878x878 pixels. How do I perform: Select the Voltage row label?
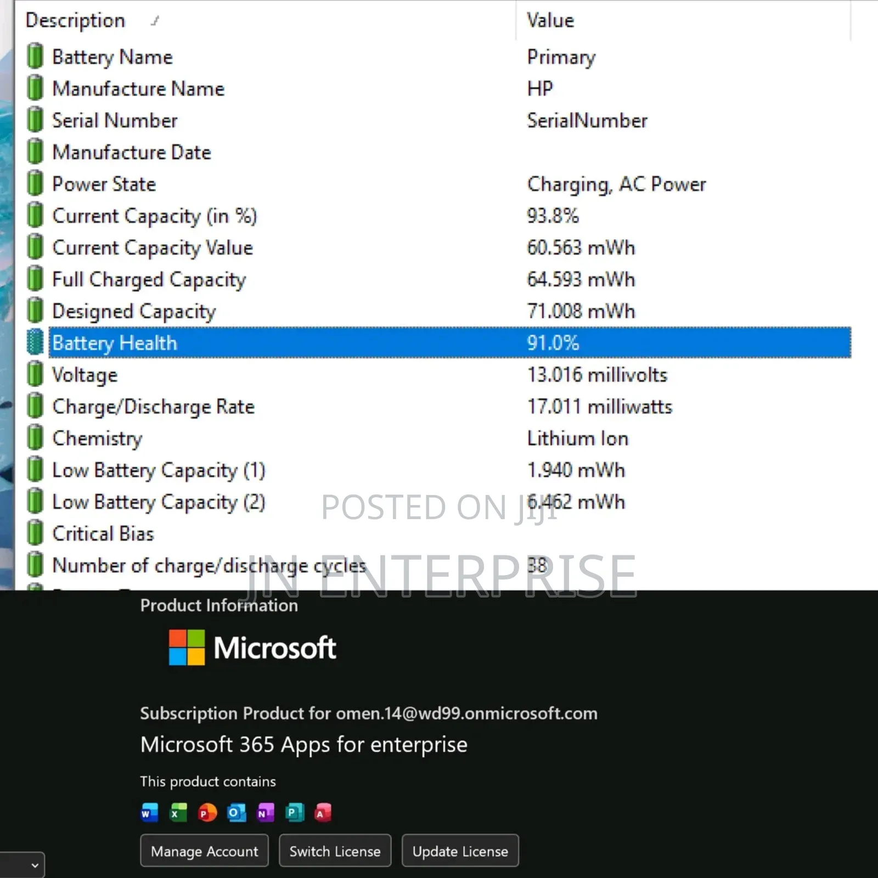85,375
